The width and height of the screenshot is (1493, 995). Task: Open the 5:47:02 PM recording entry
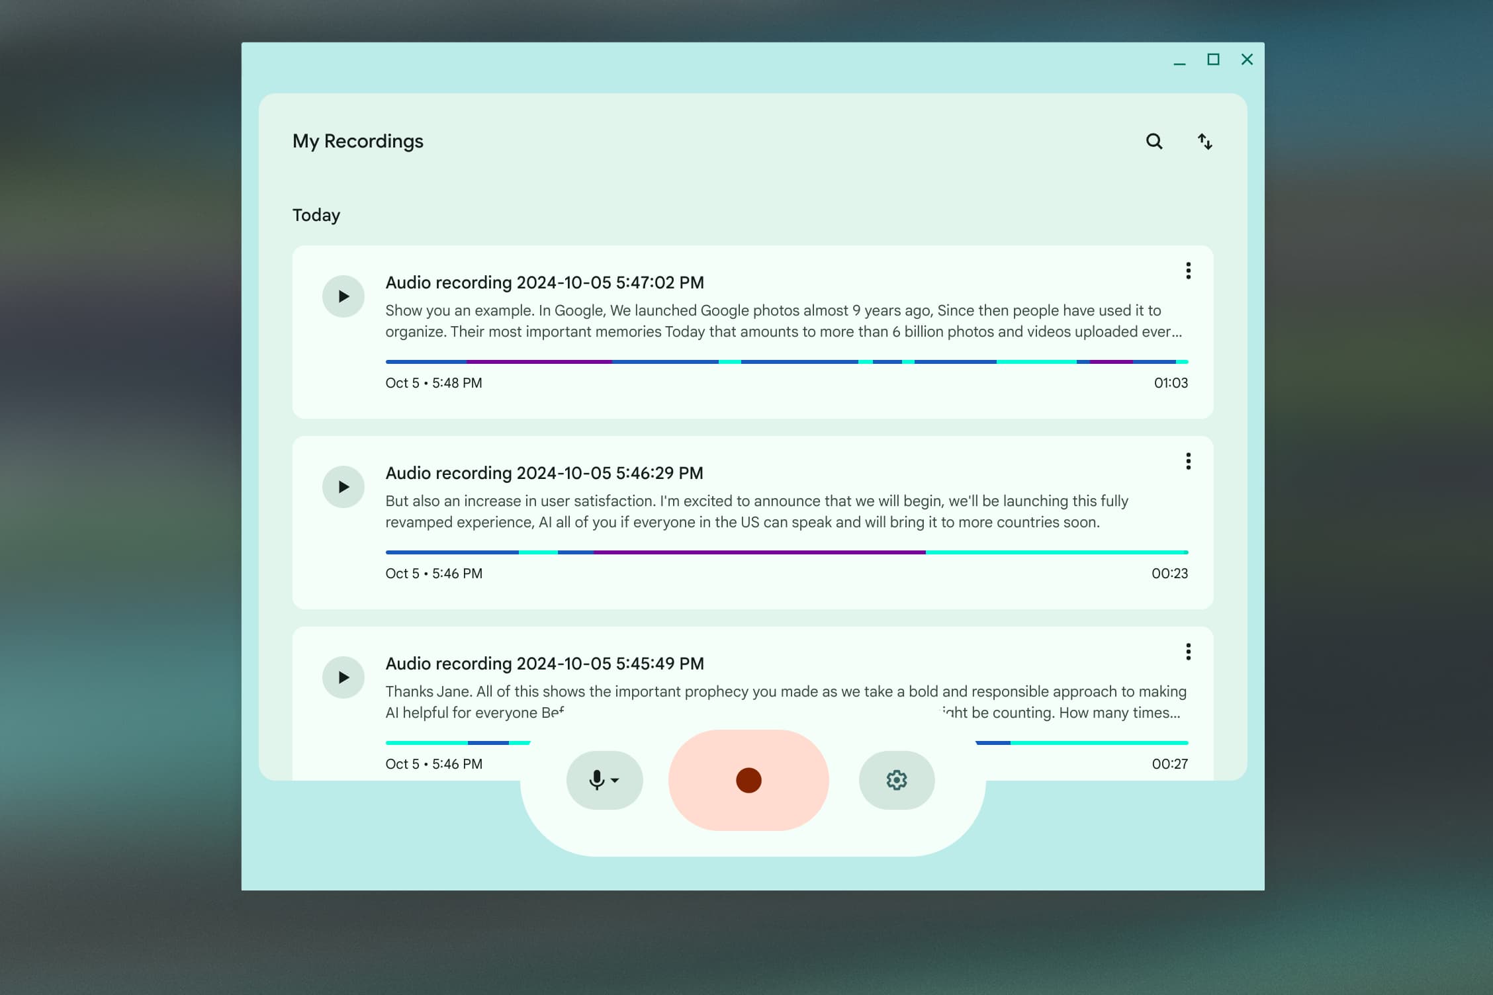coord(545,282)
